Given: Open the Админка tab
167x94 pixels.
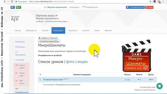Looking at the screenshot, I should pos(108,31).
